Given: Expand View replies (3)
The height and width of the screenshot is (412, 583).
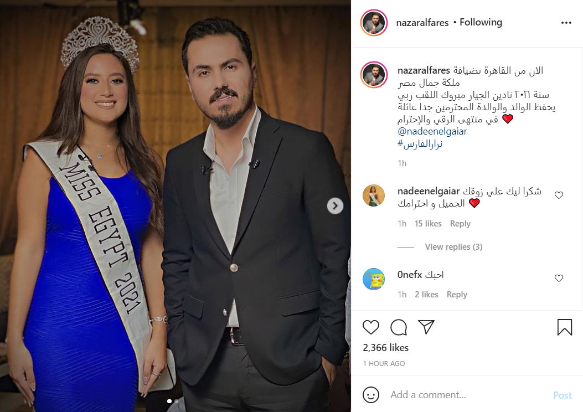Looking at the screenshot, I should coord(453,247).
